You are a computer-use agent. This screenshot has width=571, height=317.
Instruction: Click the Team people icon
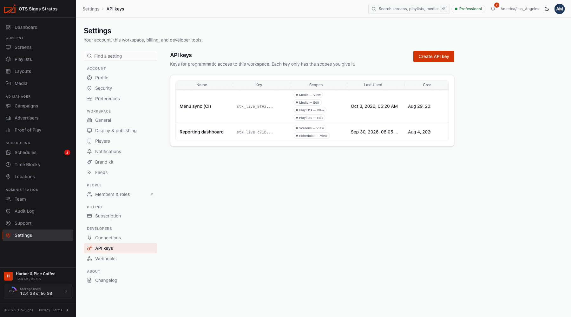pos(8,199)
